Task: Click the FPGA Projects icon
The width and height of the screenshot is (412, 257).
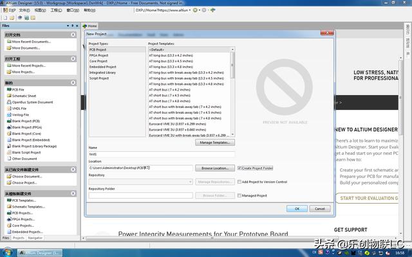Action: 9,219
